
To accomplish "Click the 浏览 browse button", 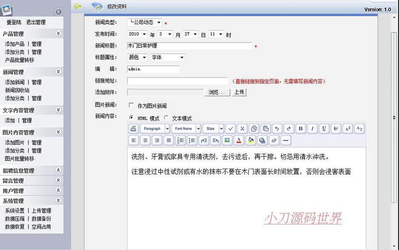I will coord(217,92).
